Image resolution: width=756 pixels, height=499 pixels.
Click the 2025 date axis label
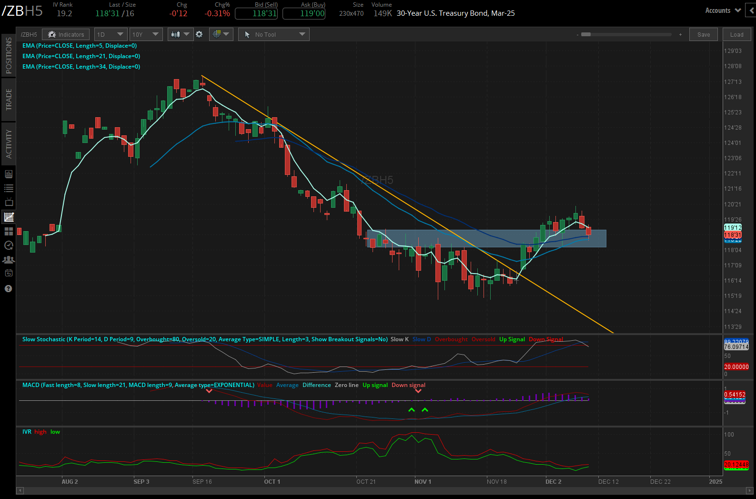click(x=716, y=481)
